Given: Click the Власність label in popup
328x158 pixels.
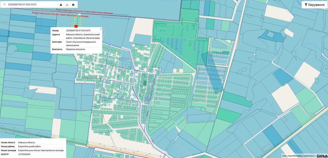Looking at the screenshot, I should pos(57,49).
